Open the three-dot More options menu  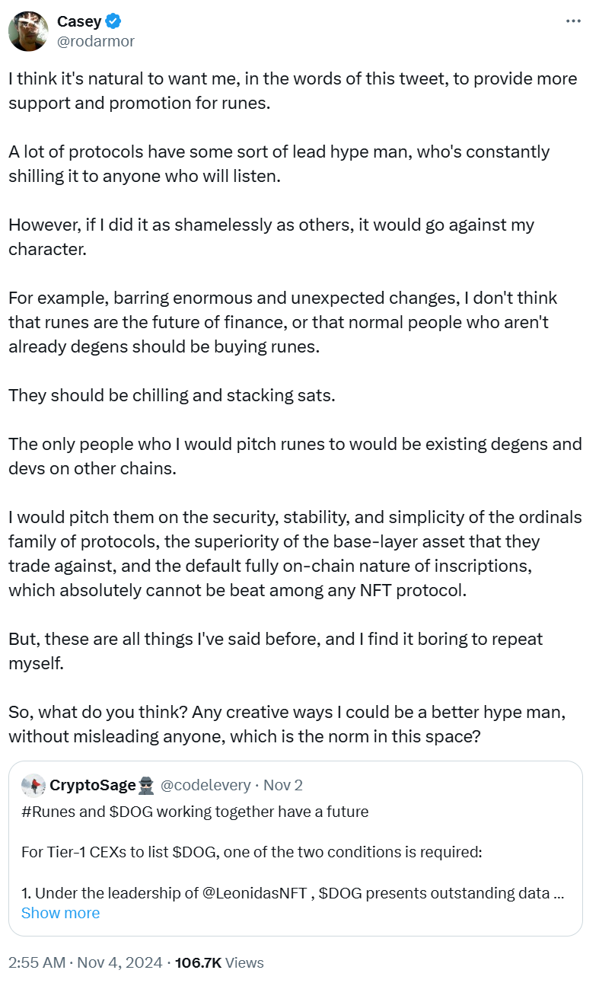[573, 21]
